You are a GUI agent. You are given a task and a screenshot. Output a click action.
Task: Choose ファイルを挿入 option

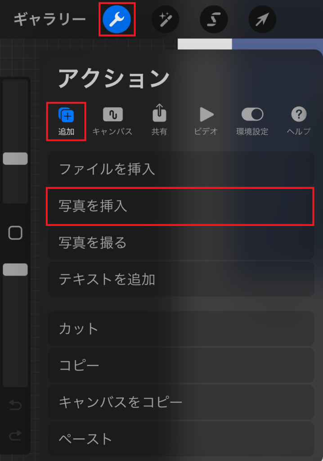[x=181, y=169]
